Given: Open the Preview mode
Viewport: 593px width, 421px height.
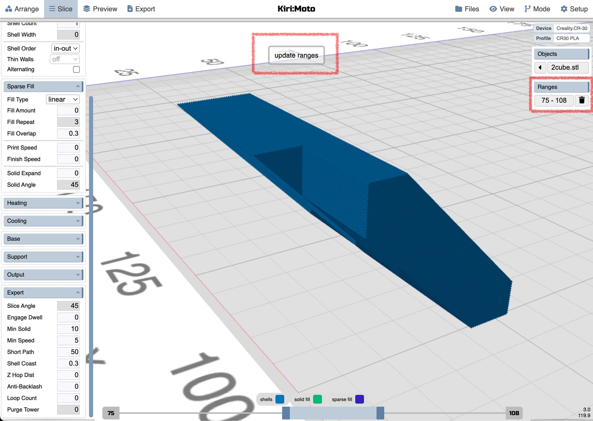Looking at the screenshot, I should tap(100, 9).
